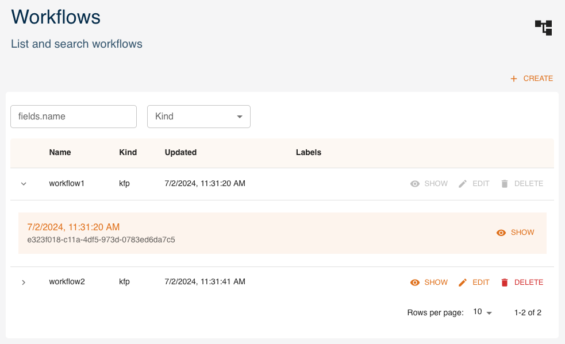Image resolution: width=565 pixels, height=344 pixels.
Task: Click the eye icon in workflow1 row
Action: [415, 184]
